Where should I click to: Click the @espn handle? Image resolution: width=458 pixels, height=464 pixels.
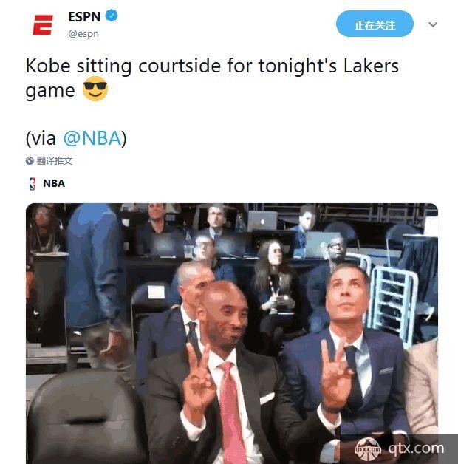[x=83, y=34]
